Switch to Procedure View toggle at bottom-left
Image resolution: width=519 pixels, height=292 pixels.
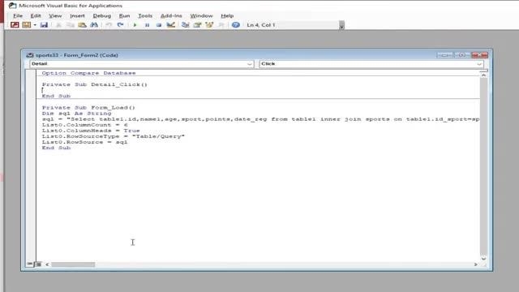30,264
